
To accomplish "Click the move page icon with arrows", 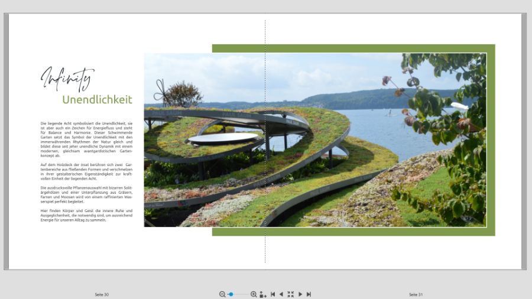I will pos(263,294).
